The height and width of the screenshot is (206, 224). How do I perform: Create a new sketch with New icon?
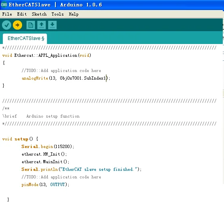31,25
